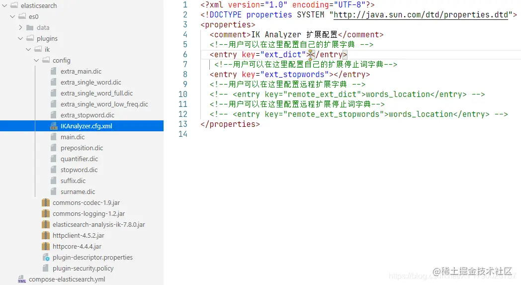The height and width of the screenshot is (285, 521).
Task: Click the extra_stopword.dic file icon
Action: point(54,115)
